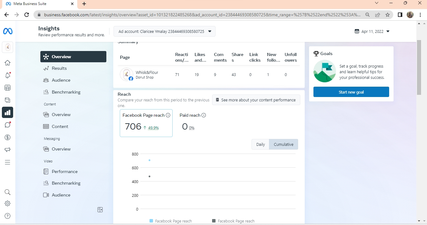
Task: Select Overview in Insights sidebar
Action: click(73, 57)
